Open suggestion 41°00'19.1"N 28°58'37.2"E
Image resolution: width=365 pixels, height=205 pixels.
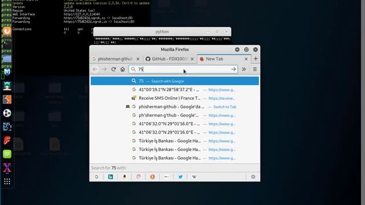tap(175, 90)
